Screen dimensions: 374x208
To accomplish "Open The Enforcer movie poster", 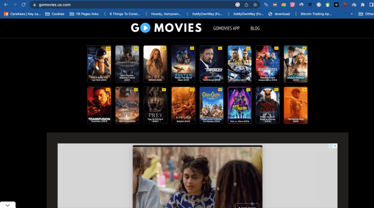I will (211, 64).
